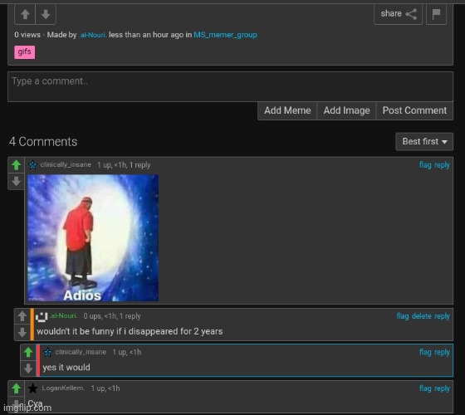The width and height of the screenshot is (465, 415).
Task: Select the pink gifs tag
Action: 25,52
